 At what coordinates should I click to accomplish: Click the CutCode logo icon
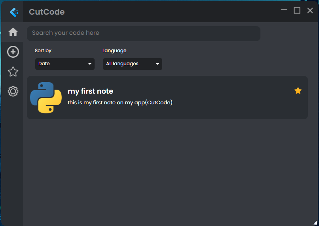(14, 12)
